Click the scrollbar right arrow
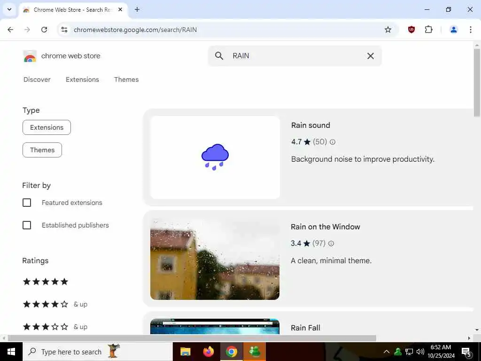Screen dimensions: 481x361 (x=469, y=338)
